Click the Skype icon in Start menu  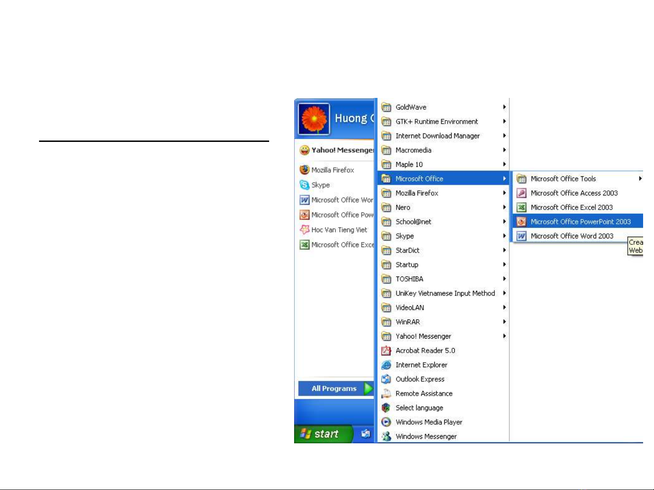(304, 185)
